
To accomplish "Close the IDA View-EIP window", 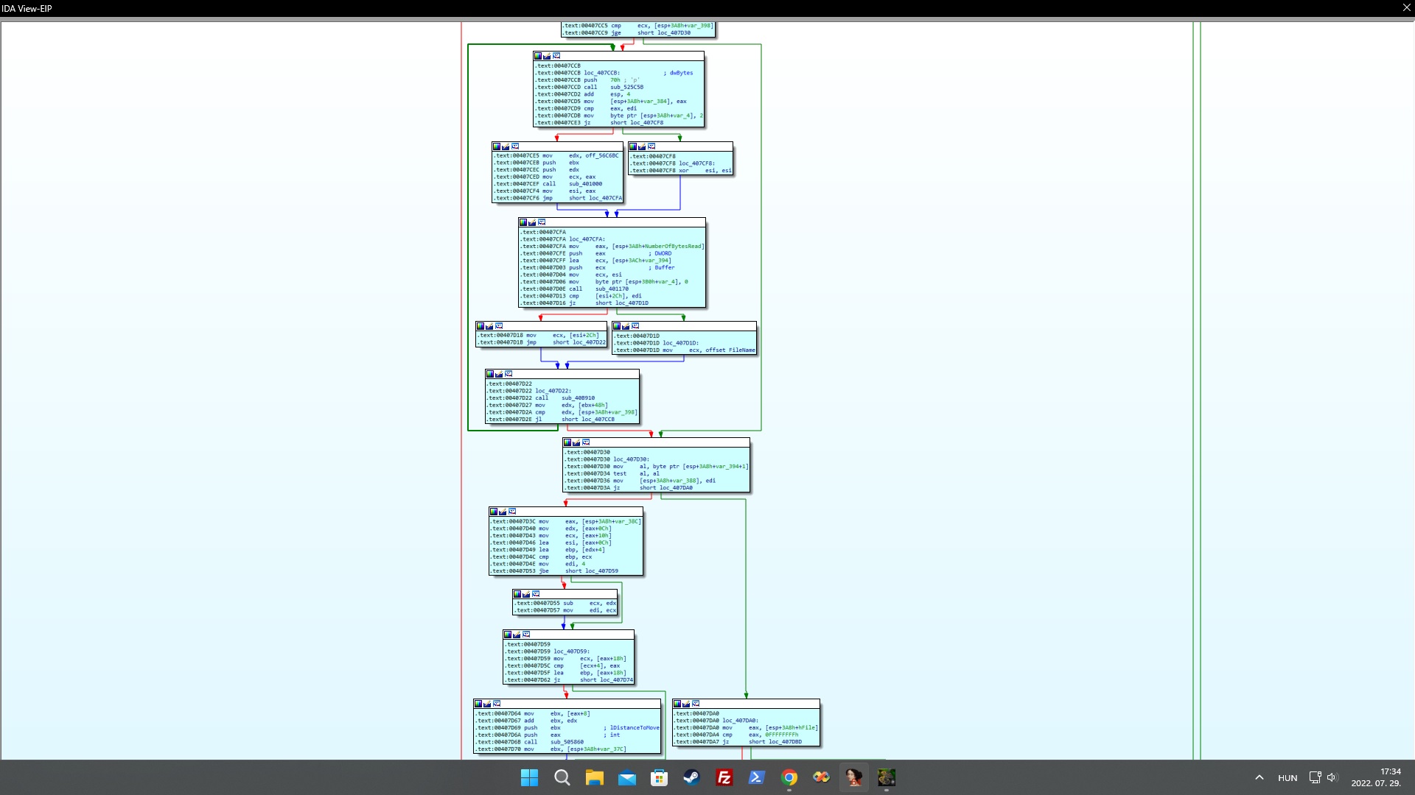I will click(1406, 7).
